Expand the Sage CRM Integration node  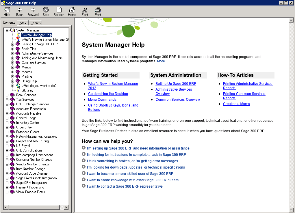tap(7, 183)
